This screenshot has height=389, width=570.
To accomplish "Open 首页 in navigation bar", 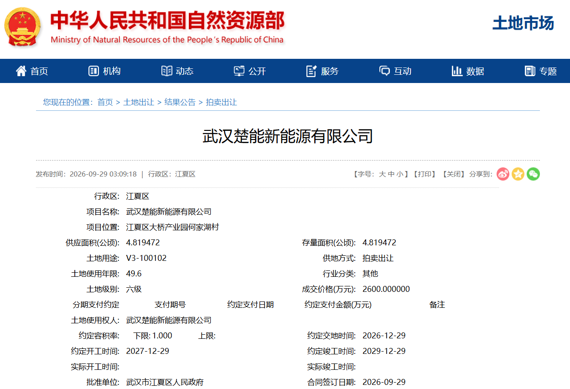I will 39,71.
